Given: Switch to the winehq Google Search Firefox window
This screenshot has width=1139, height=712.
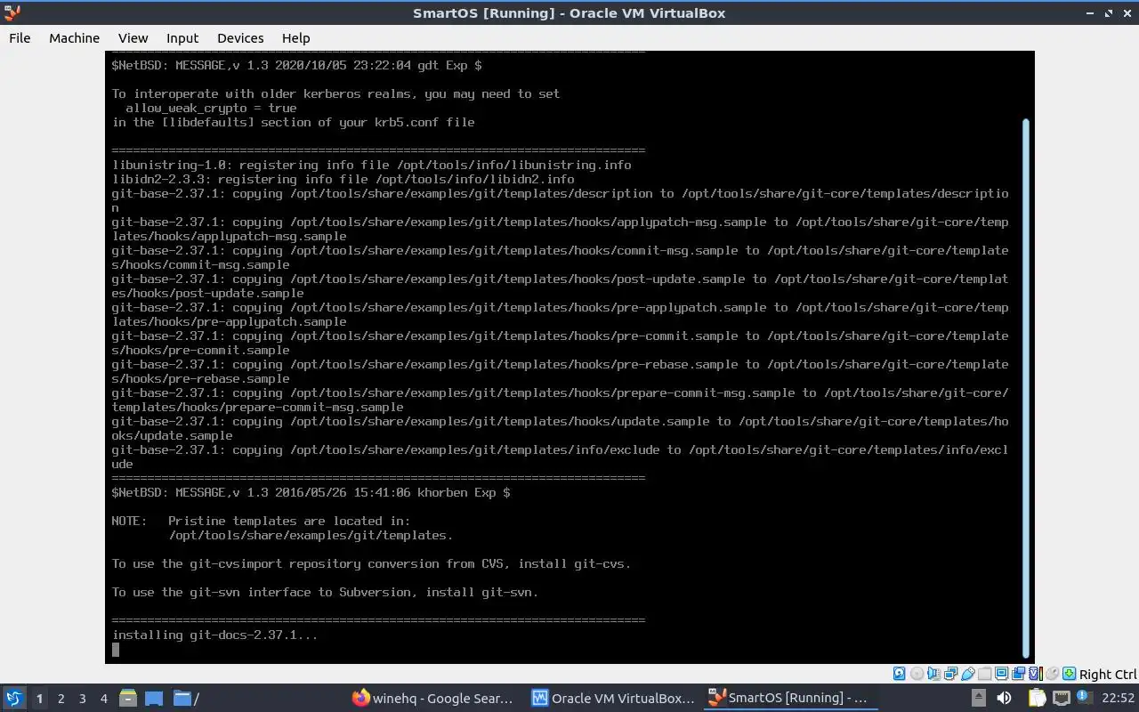Looking at the screenshot, I should tap(433, 699).
